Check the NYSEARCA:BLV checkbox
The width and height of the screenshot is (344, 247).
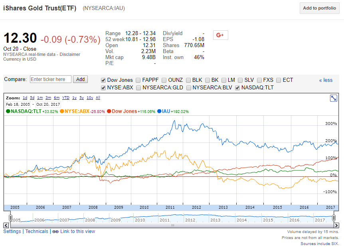[x=188, y=88]
